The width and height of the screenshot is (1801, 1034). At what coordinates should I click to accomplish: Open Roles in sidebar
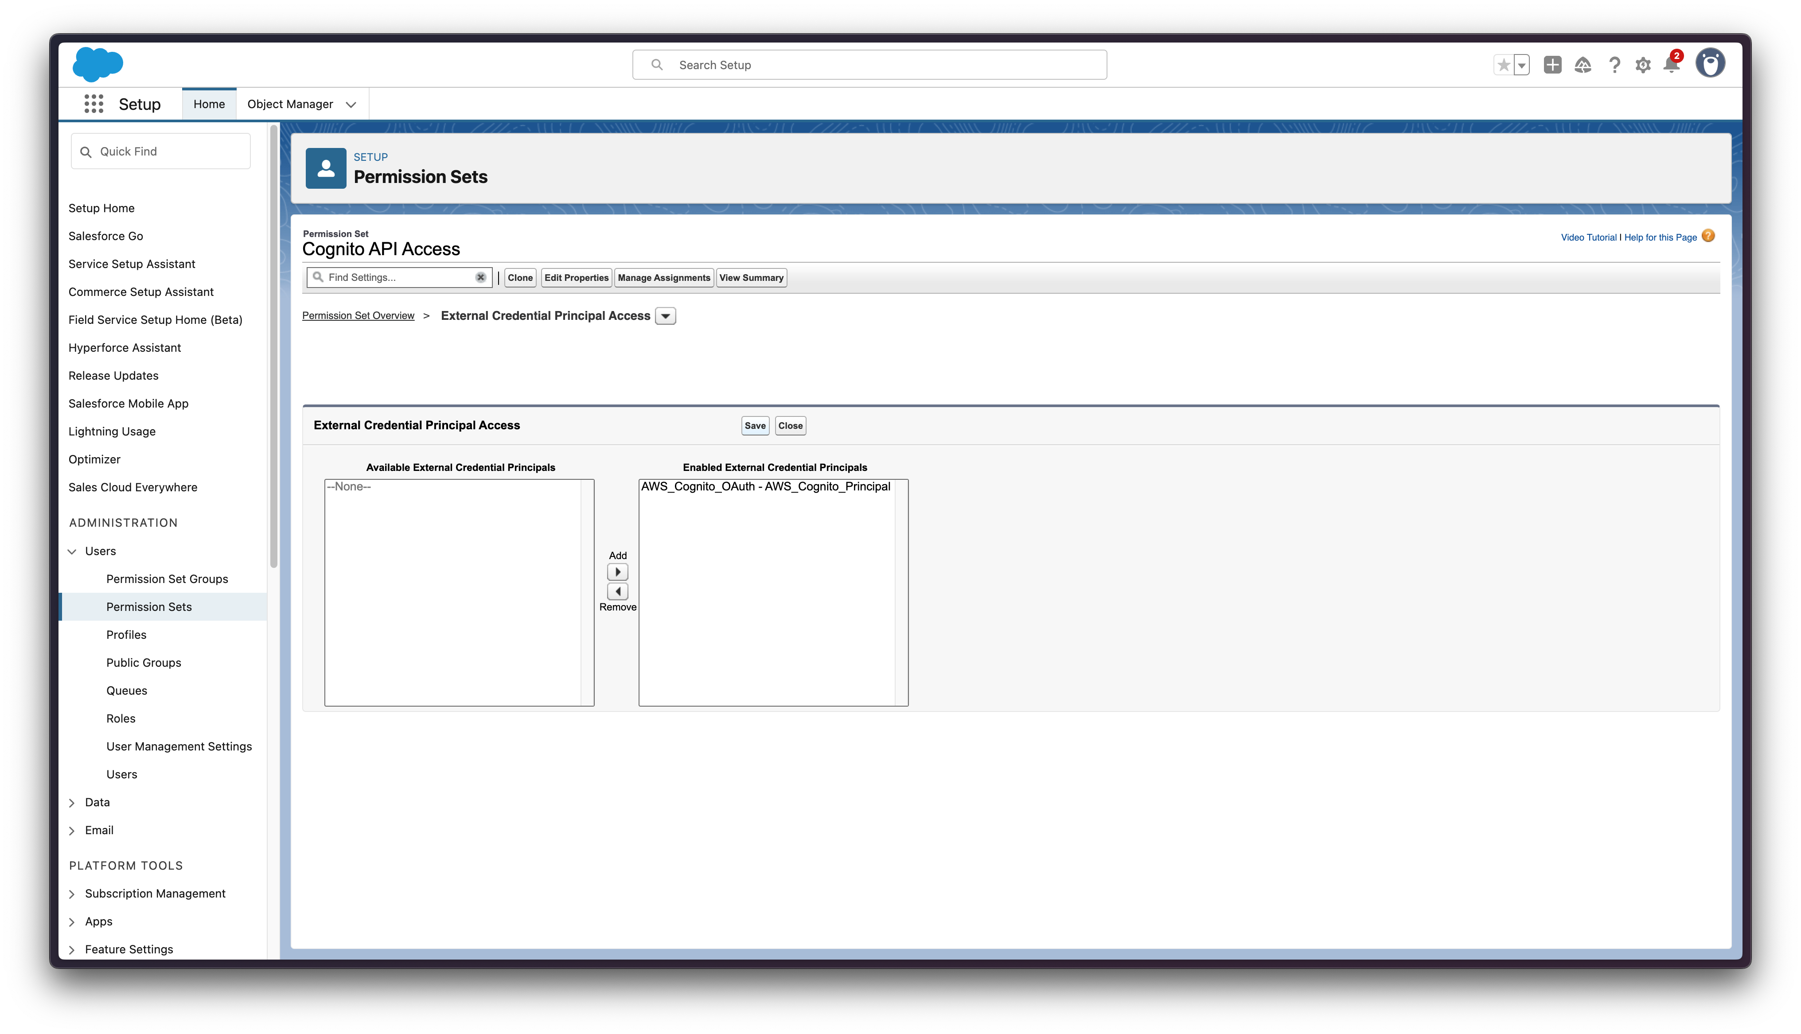pyautogui.click(x=121, y=719)
